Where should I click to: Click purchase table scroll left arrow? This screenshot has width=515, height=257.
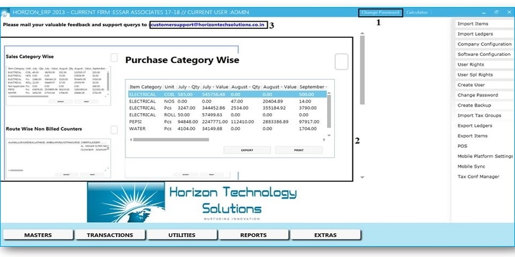tap(131, 139)
